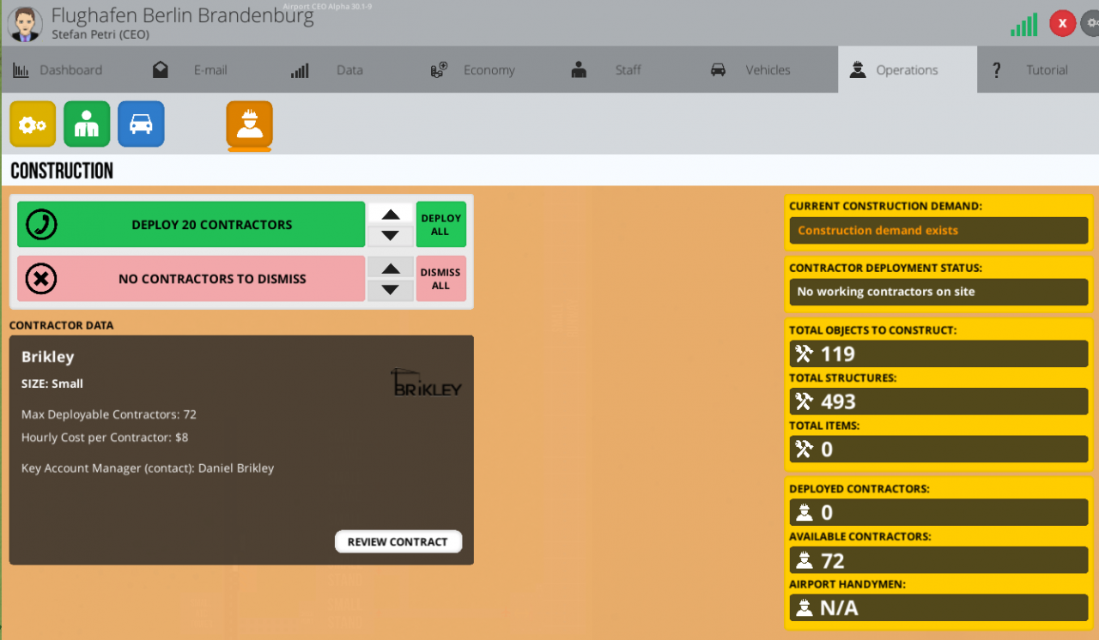Decrease the number of contractors to deploy
This screenshot has height=640, width=1099.
click(391, 236)
